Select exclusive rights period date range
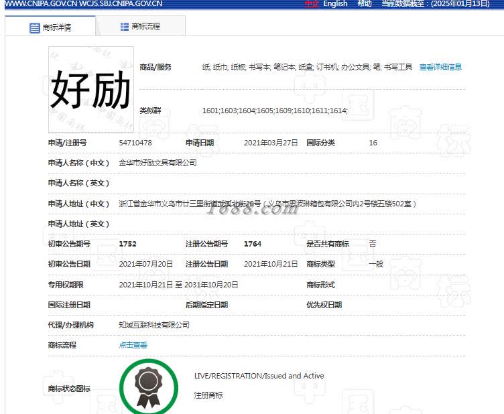 (179, 285)
